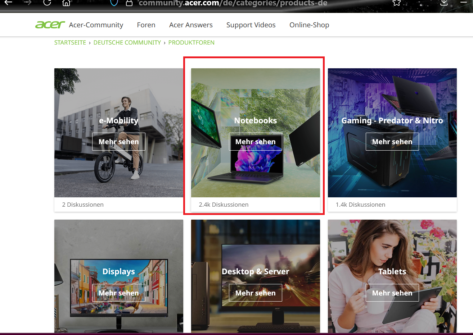Screen dimensions: 473x335
Task: Click the address bar URL
Action: click(x=233, y=3)
